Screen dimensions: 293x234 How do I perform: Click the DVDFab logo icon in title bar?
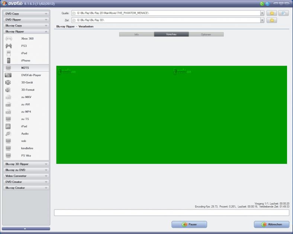pyautogui.click(x=4, y=3)
